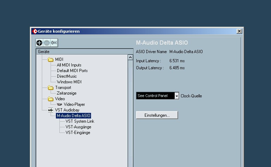Click the Clock-Quelle label
This screenshot has width=271, height=167.
pos(191,96)
